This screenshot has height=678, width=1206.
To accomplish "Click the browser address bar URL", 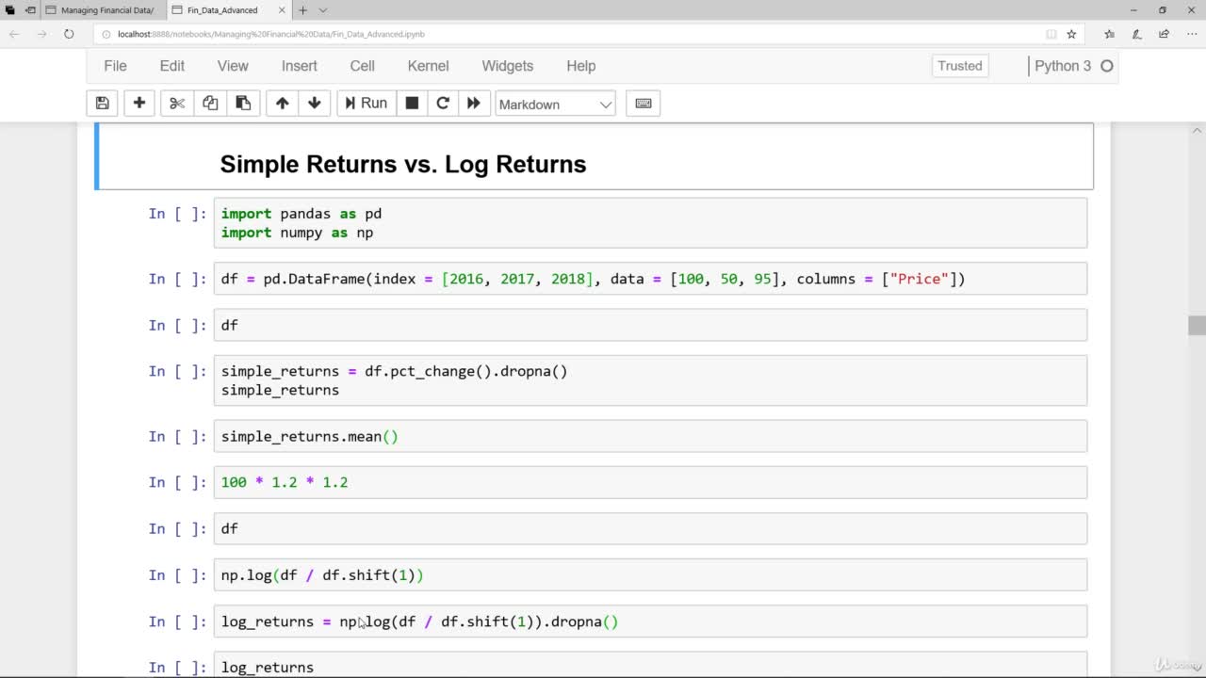I will 271,34.
